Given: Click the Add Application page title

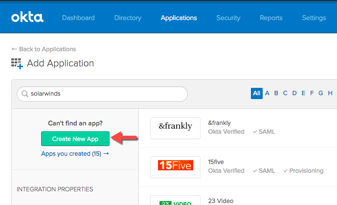Looking at the screenshot, I should click(x=60, y=63).
